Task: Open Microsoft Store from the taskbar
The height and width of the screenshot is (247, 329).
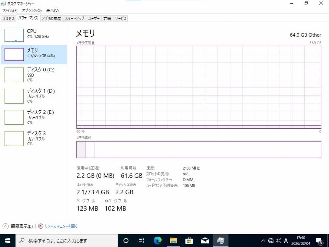Action: pos(189,241)
